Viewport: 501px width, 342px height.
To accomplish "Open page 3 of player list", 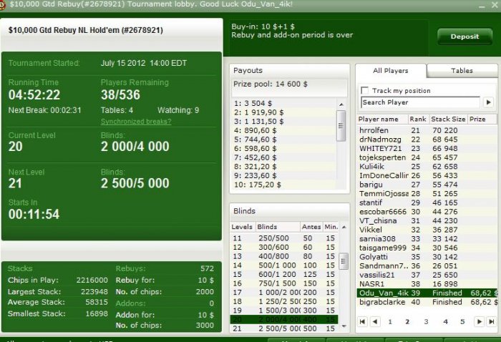I will coord(426,321).
